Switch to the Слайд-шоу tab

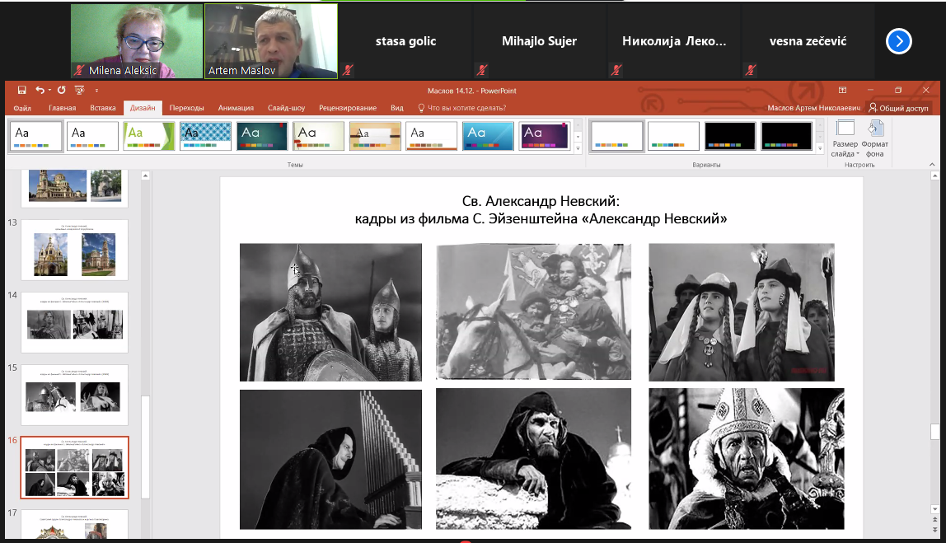[286, 108]
